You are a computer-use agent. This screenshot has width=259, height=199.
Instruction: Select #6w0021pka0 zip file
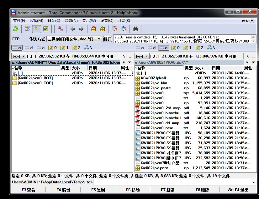pyautogui.click(x=195, y=78)
